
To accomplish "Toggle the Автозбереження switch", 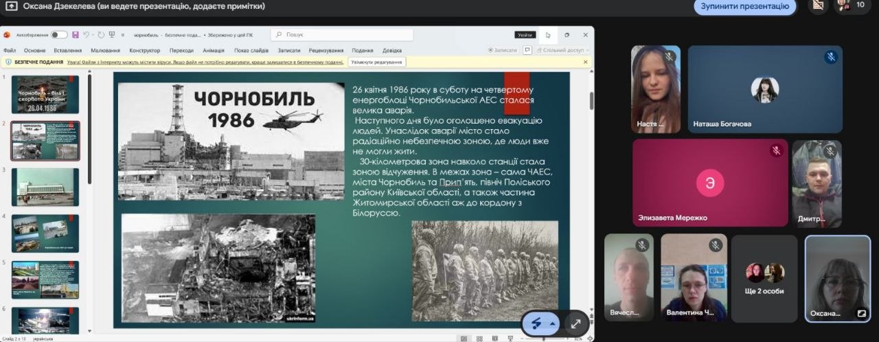I will pos(59,34).
